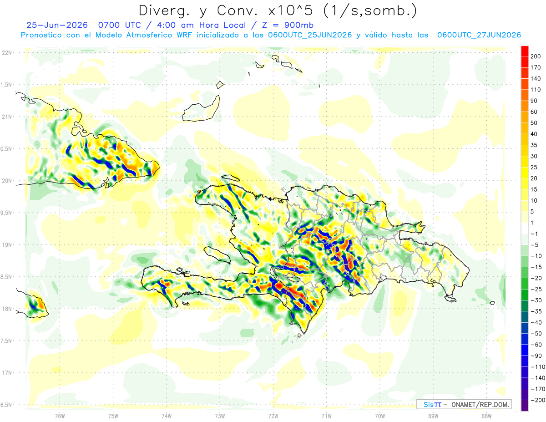Screen dimensions: 546x422
Task: Click the '60' positive colorbar value
Action: tap(534, 112)
